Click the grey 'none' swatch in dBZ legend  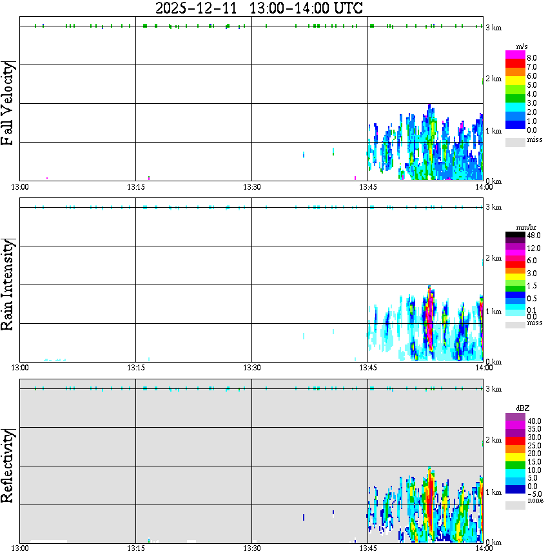tap(515, 505)
